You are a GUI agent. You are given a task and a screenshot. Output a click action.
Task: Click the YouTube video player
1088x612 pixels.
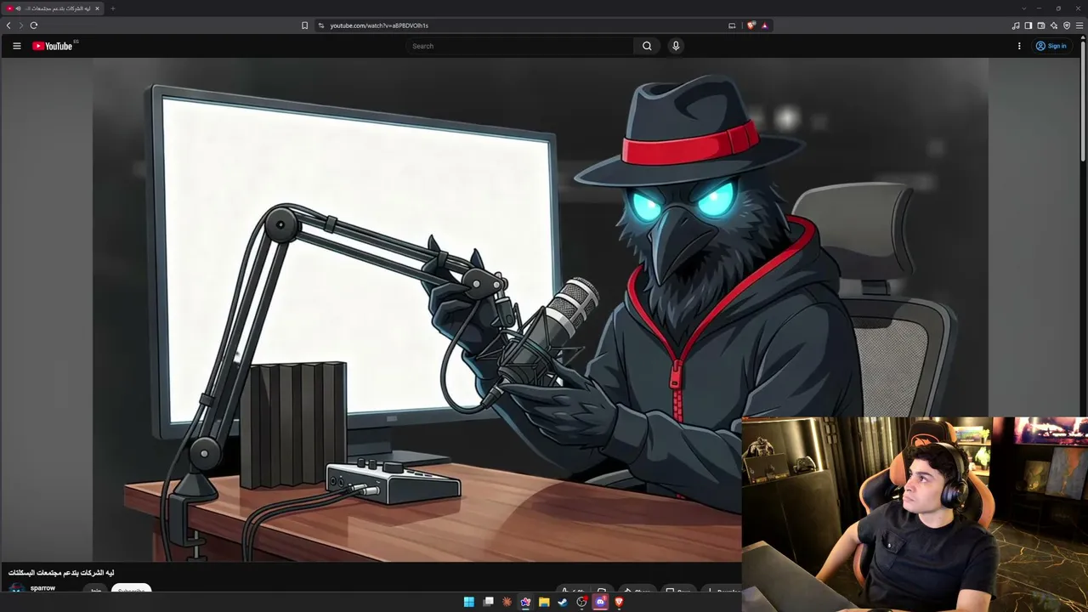coord(541,309)
